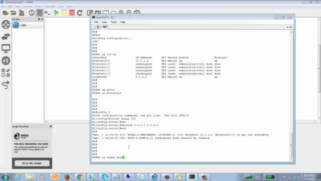
Task: Click the Loopback0 2.2.2.2 row
Action: (155, 77)
